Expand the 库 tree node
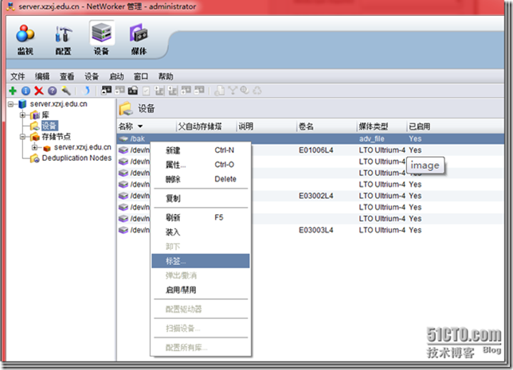 click(x=22, y=115)
